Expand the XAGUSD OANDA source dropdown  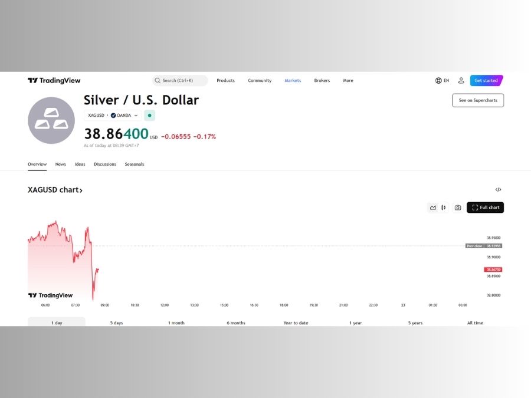[113, 116]
